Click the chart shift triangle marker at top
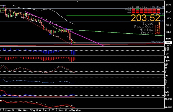The width and height of the screenshot is (173, 112). click(78, 1)
